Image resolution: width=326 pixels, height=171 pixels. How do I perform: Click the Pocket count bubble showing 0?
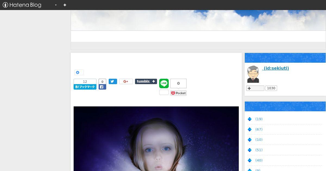pyautogui.click(x=178, y=83)
